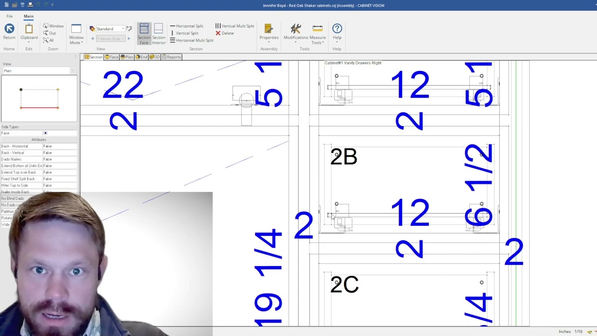Click the Fixed Shelf Split Back value
Image resolution: width=597 pixels, height=336 pixels.
click(x=60, y=179)
